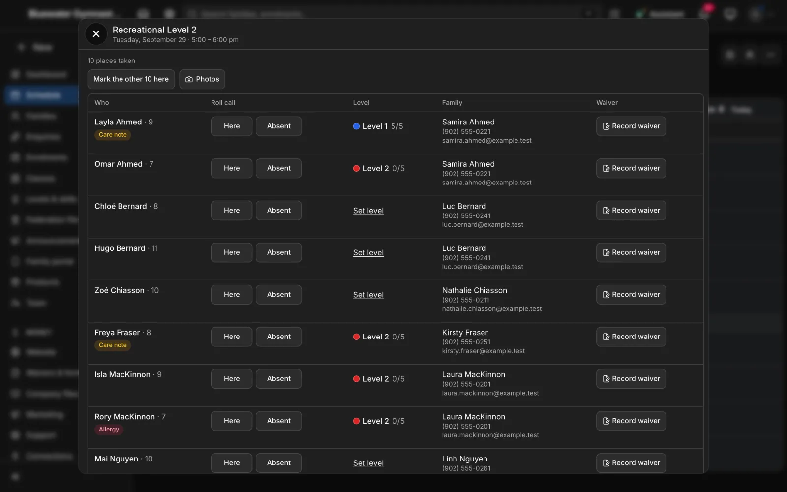This screenshot has height=492, width=787.
Task: Mark Rory MacKinnon as Absent
Action: click(x=278, y=421)
